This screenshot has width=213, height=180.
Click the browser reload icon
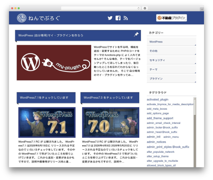(x=138, y=8)
